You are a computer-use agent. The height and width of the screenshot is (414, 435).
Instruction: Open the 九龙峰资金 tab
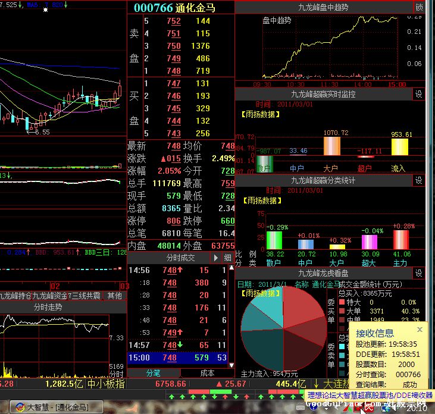pos(50,296)
